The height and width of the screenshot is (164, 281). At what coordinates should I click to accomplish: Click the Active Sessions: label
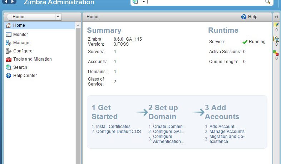[x=225, y=52]
